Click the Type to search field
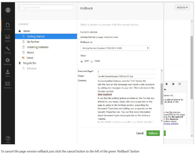196x155 pixels. pos(46,8)
